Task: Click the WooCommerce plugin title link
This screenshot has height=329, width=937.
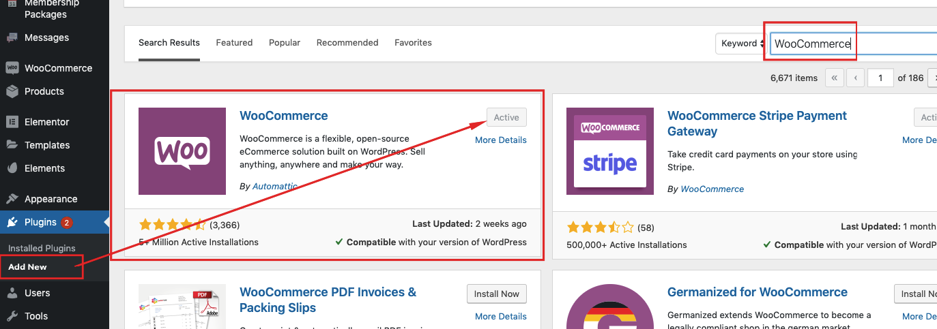Action: pyautogui.click(x=284, y=116)
